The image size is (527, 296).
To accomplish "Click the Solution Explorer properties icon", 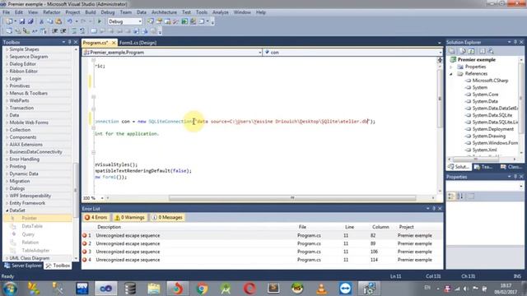I will pyautogui.click(x=452, y=51).
